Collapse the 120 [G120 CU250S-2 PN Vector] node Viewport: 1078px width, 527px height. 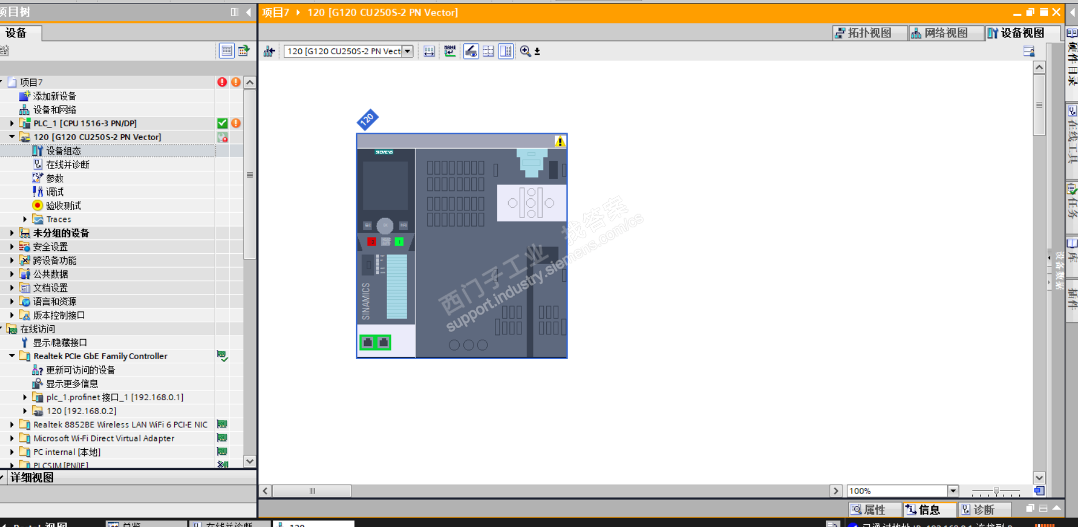pyautogui.click(x=12, y=137)
